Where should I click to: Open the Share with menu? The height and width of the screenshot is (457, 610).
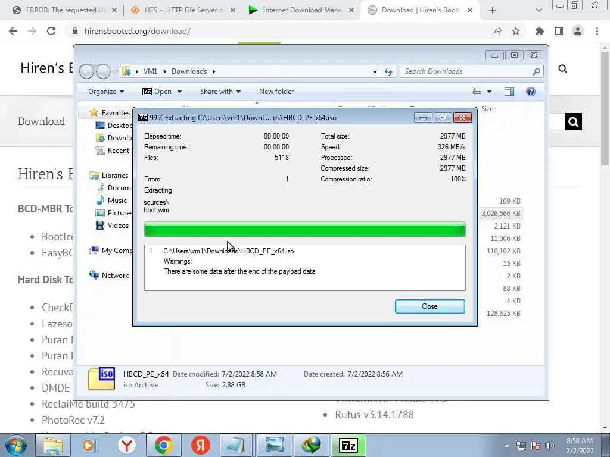click(220, 92)
